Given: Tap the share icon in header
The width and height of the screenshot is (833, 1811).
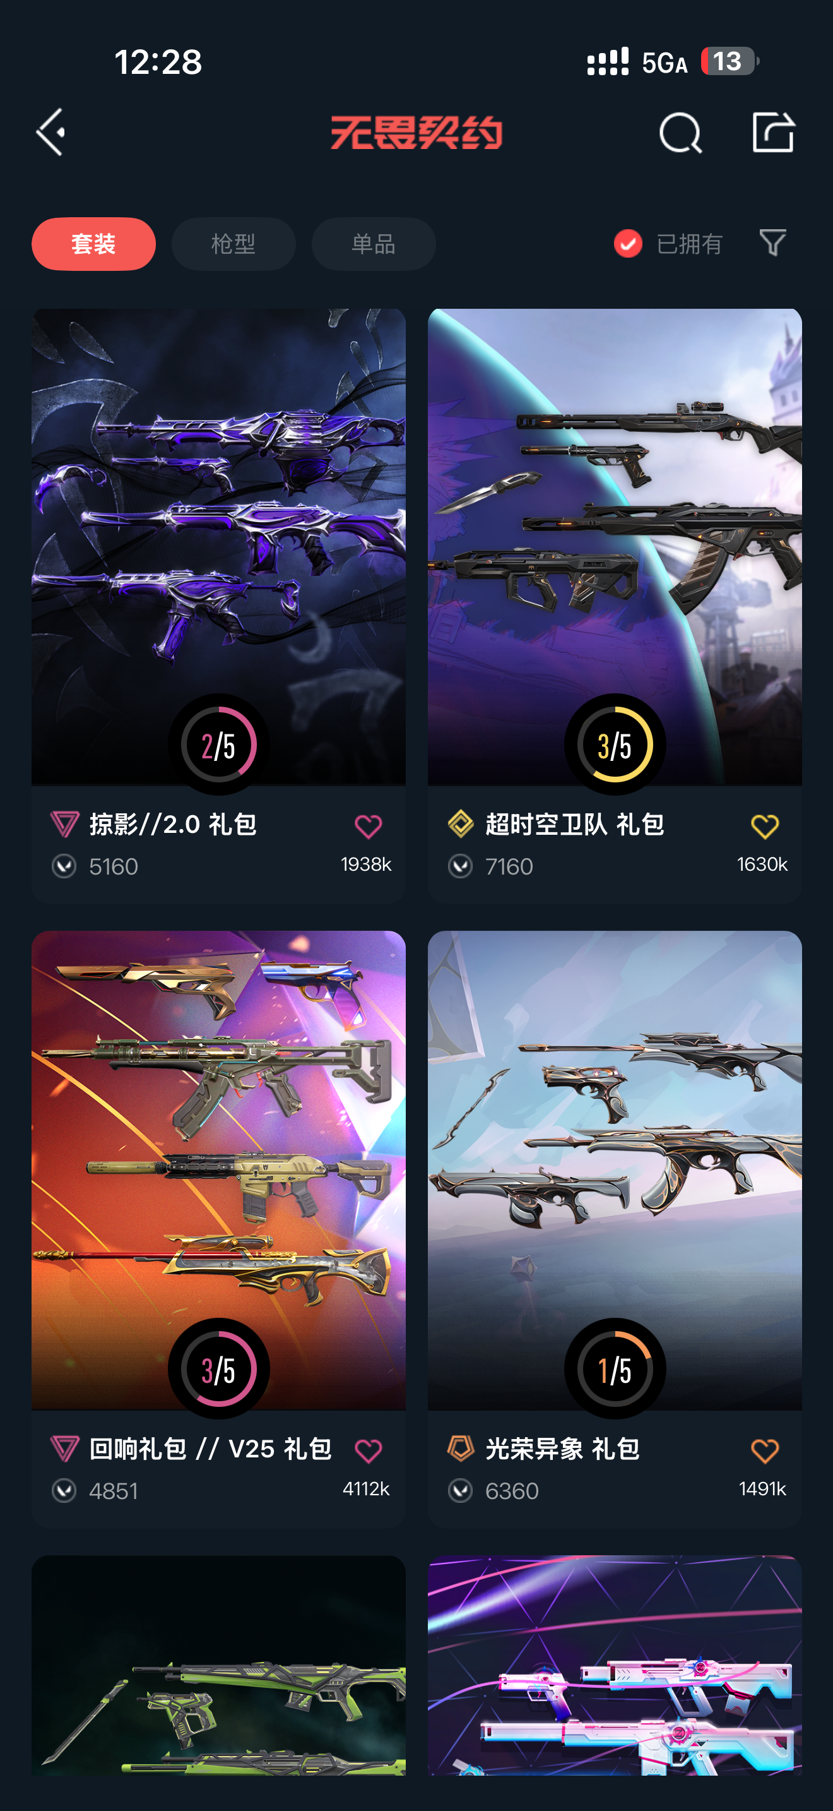Looking at the screenshot, I should [772, 131].
